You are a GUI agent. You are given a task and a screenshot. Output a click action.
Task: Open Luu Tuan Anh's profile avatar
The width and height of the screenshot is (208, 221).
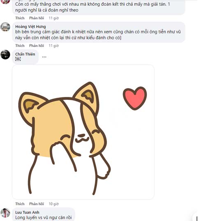(5, 213)
